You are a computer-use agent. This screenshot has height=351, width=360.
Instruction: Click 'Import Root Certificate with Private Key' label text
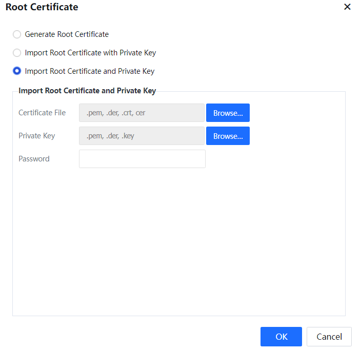[x=90, y=53]
